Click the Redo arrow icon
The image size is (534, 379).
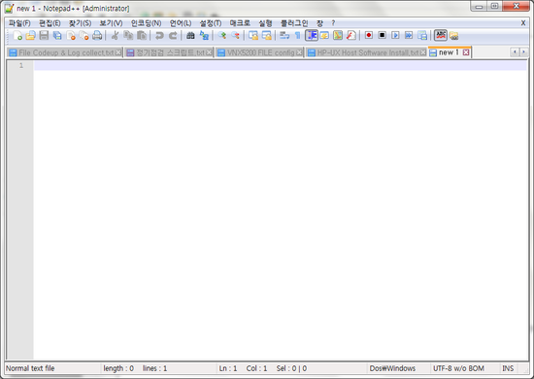(173, 35)
